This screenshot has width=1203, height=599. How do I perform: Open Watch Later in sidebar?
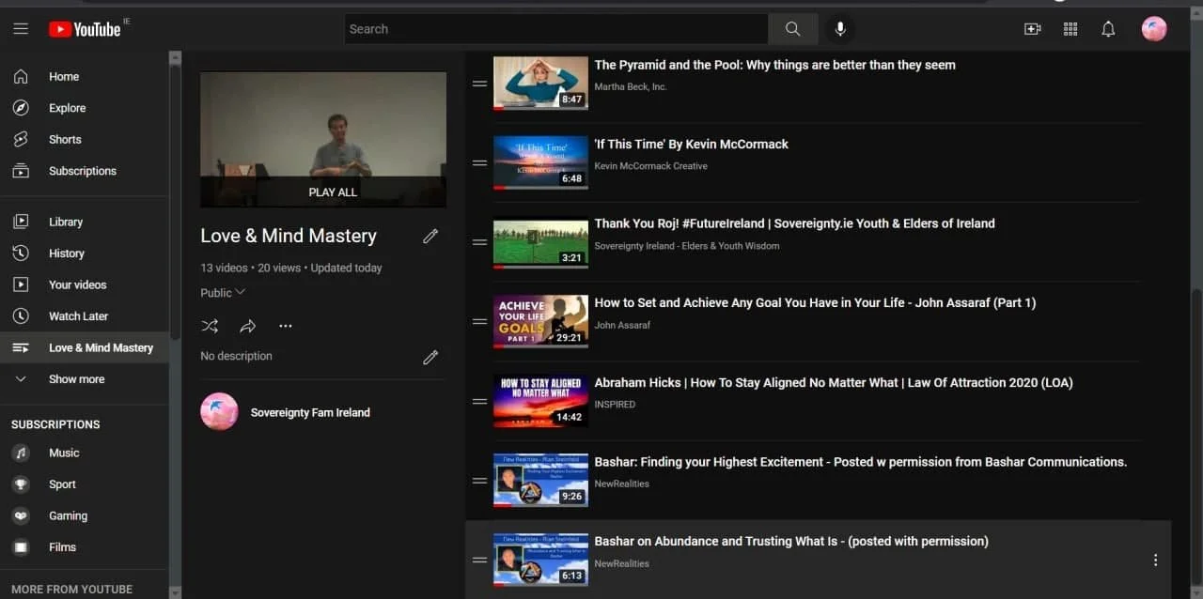(85, 316)
